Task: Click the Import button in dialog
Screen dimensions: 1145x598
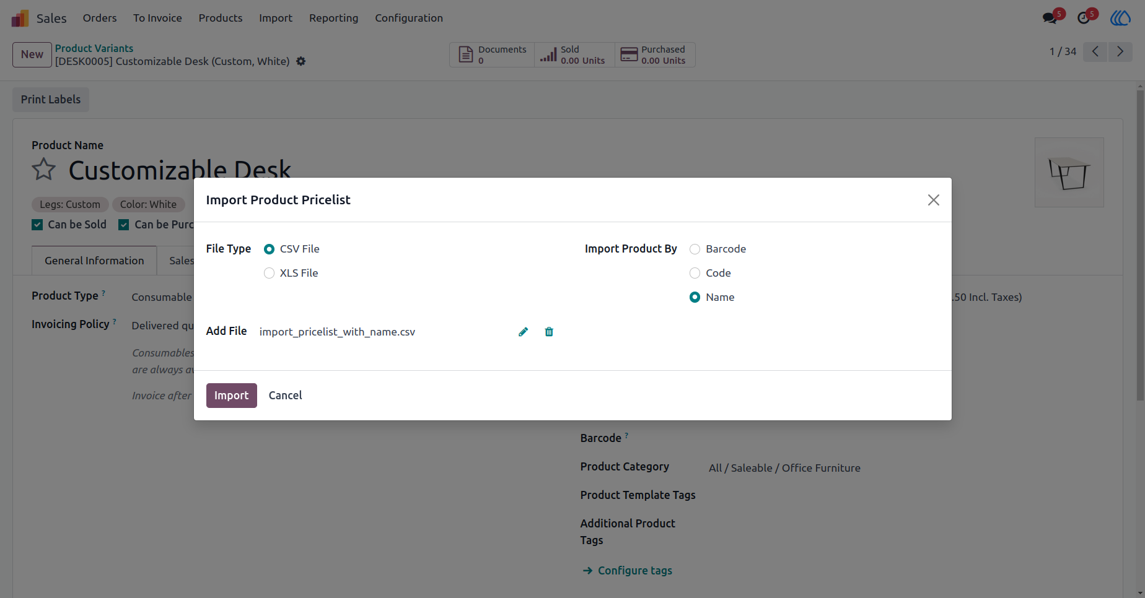Action: tap(231, 396)
